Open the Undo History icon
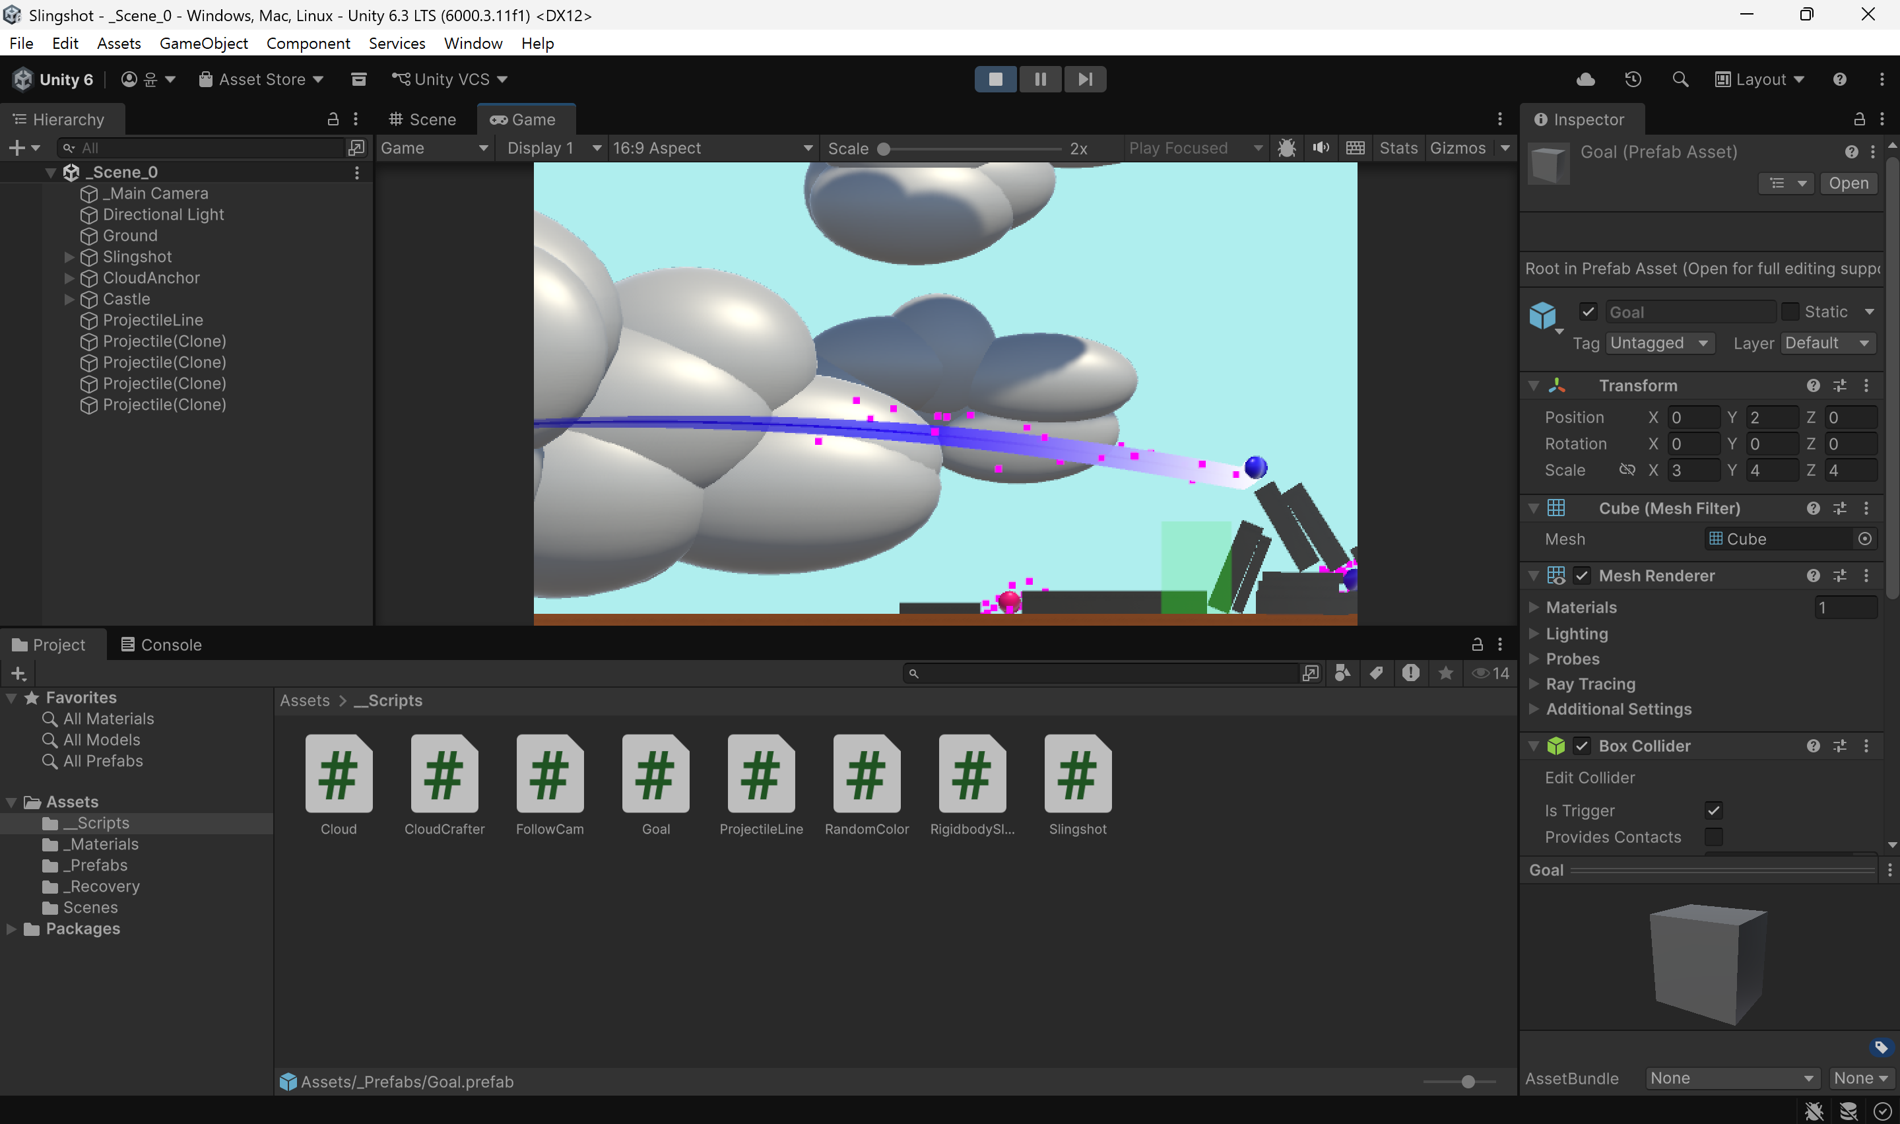 coord(1633,79)
